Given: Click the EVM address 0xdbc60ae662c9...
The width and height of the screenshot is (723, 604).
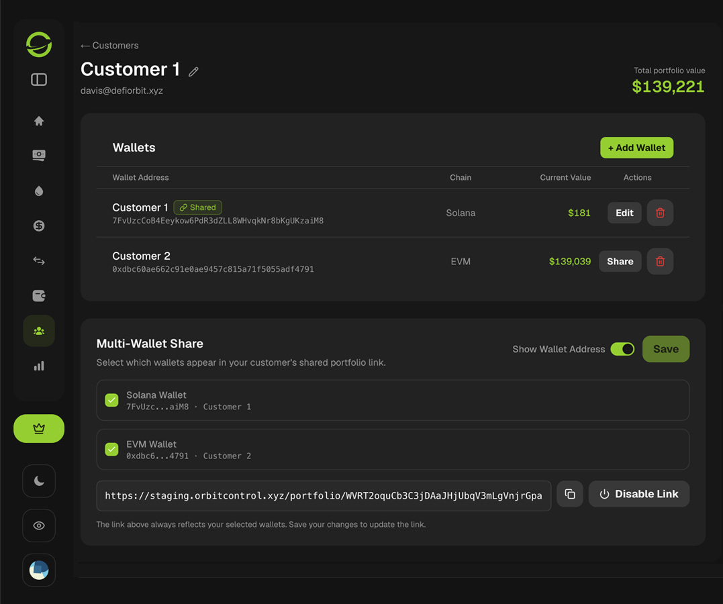Looking at the screenshot, I should coord(213,269).
